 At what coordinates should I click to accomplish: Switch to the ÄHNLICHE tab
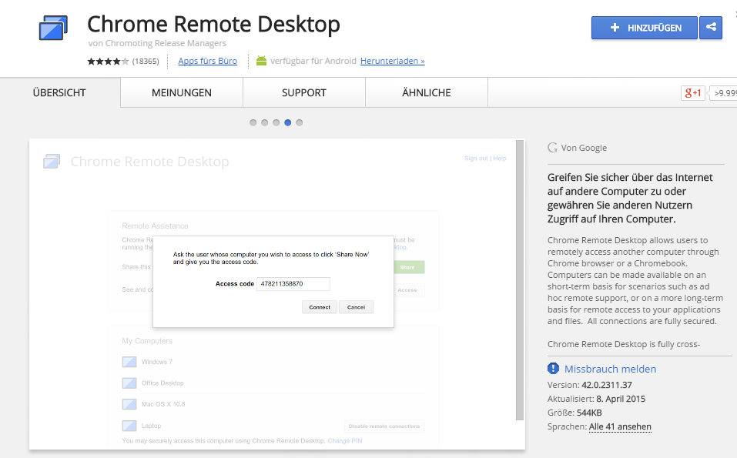tap(427, 93)
